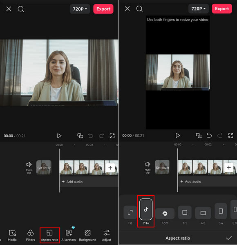Select the 1:1 square aspect ratio
The image size is (237, 245).
pyautogui.click(x=185, y=215)
